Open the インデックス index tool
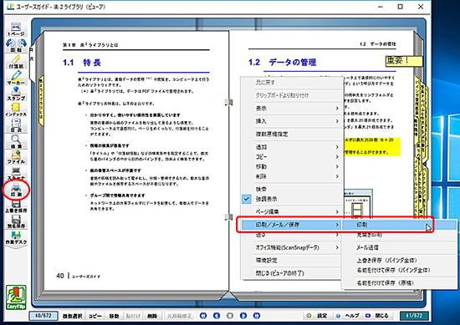The width and height of the screenshot is (460, 325). (16, 109)
